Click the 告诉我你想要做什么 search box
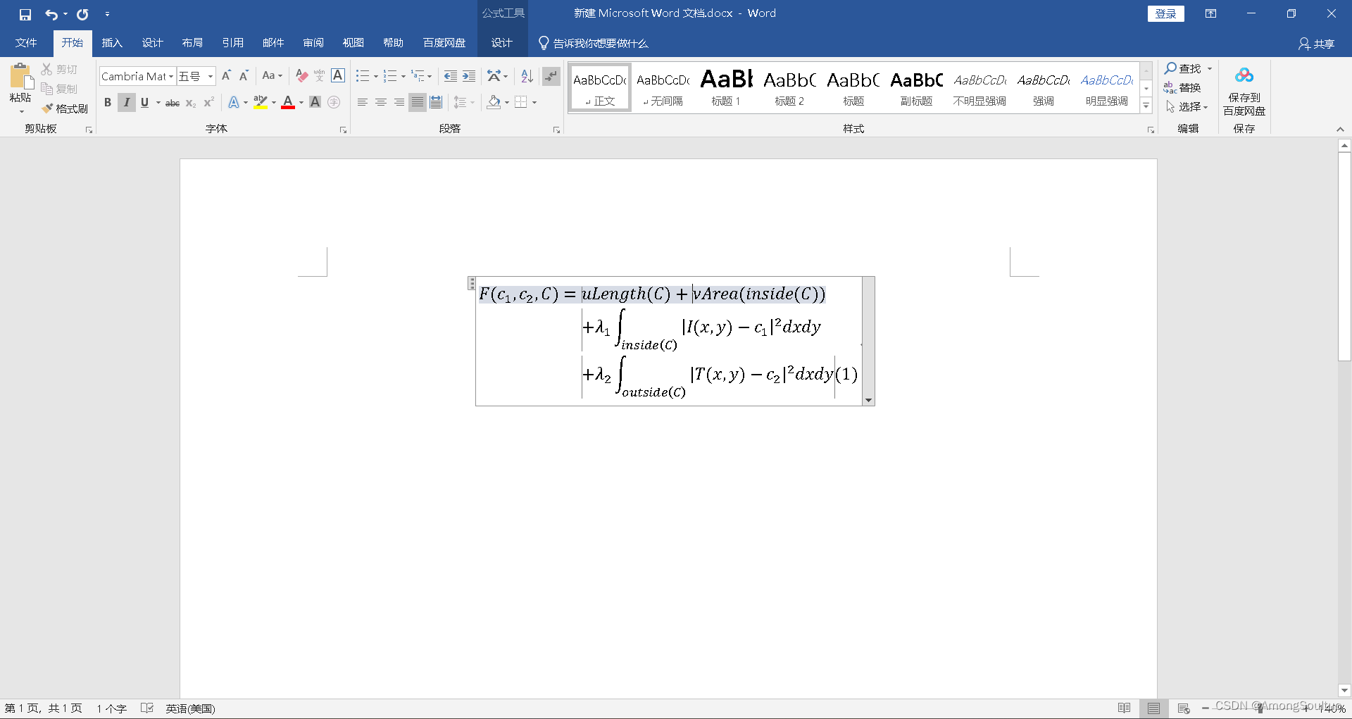Image resolution: width=1352 pixels, height=719 pixels. 594,44
